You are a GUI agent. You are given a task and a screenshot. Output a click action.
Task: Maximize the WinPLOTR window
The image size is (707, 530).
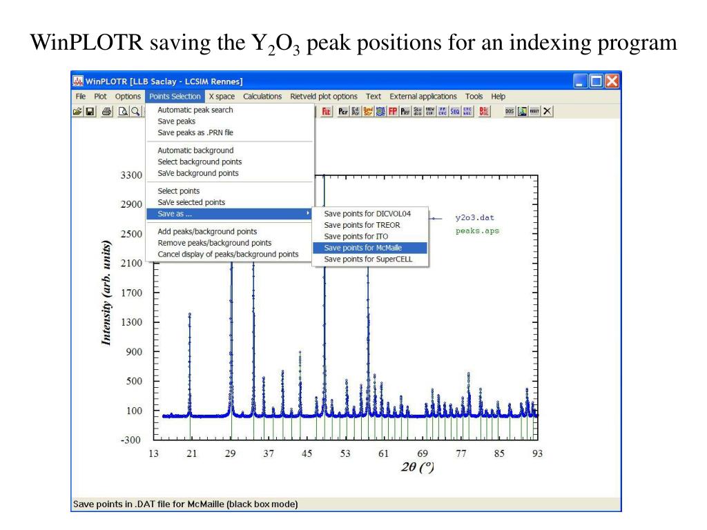click(x=596, y=81)
